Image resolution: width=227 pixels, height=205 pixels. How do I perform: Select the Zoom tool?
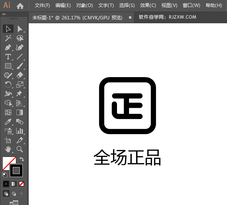tap(20, 149)
